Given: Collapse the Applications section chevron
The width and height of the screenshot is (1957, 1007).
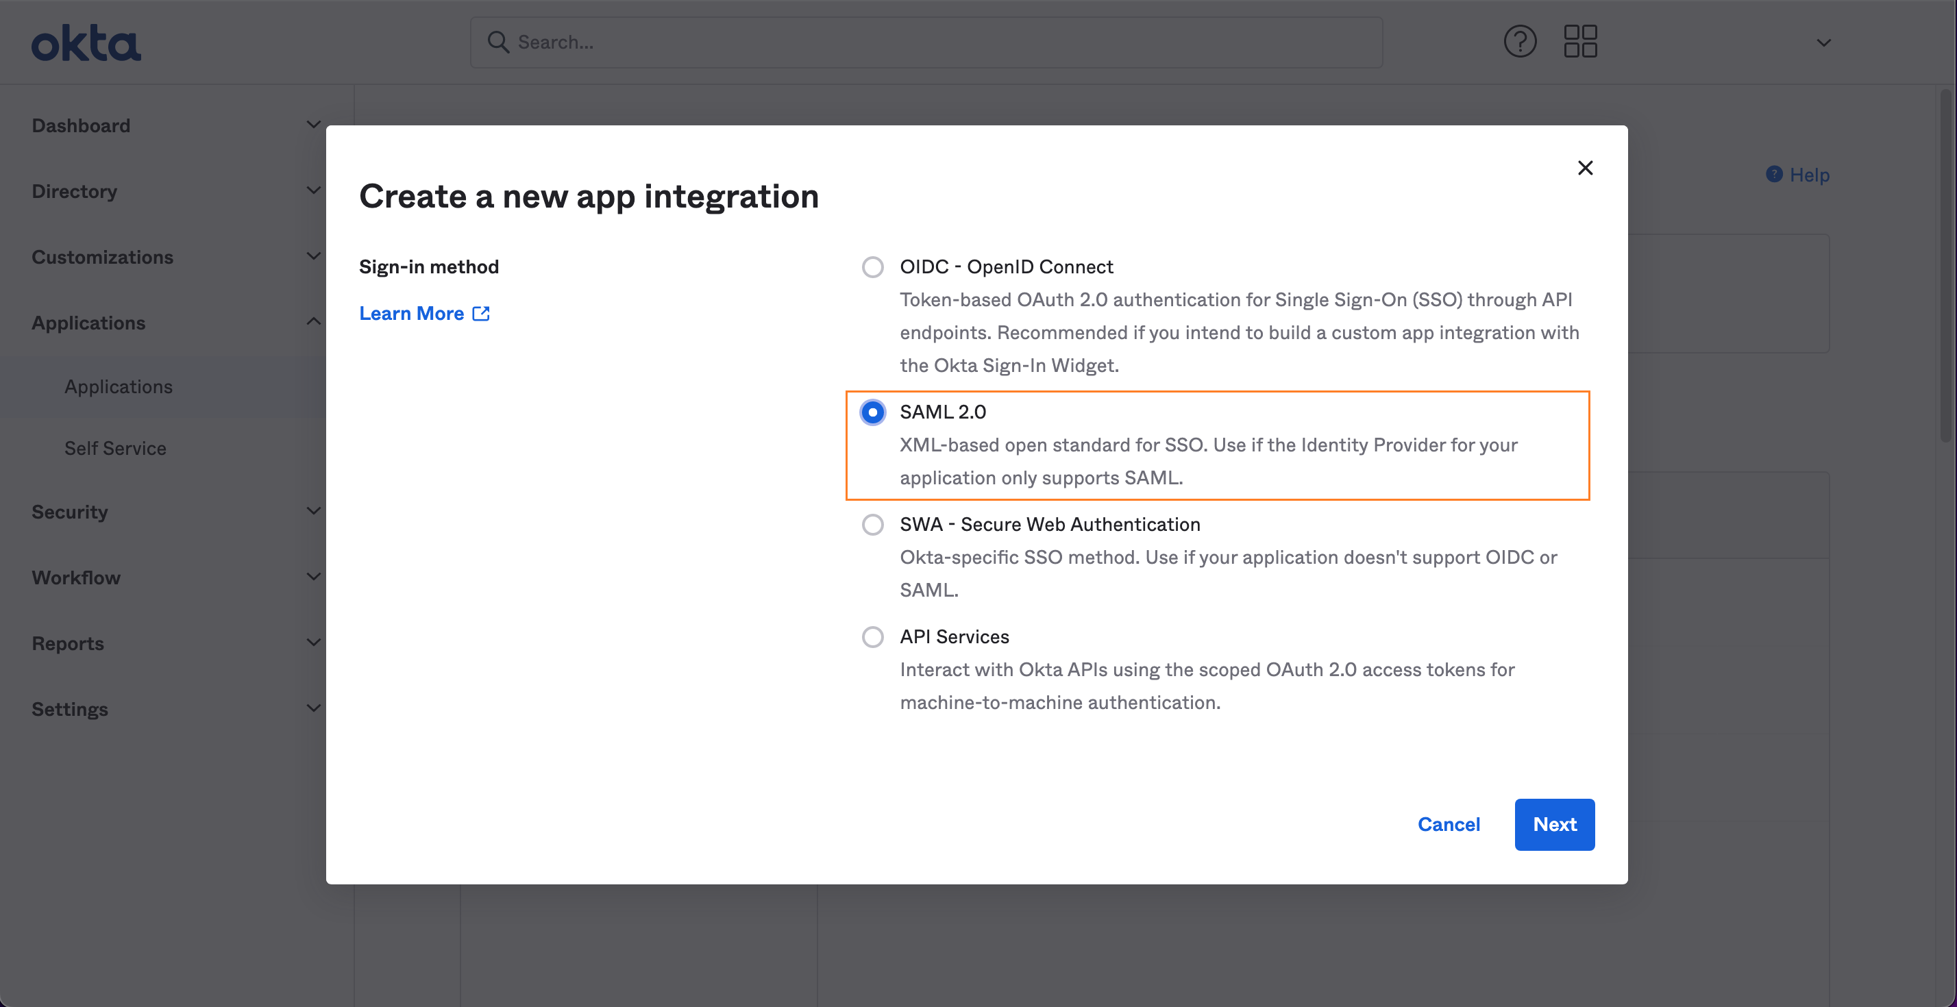Looking at the screenshot, I should point(313,322).
